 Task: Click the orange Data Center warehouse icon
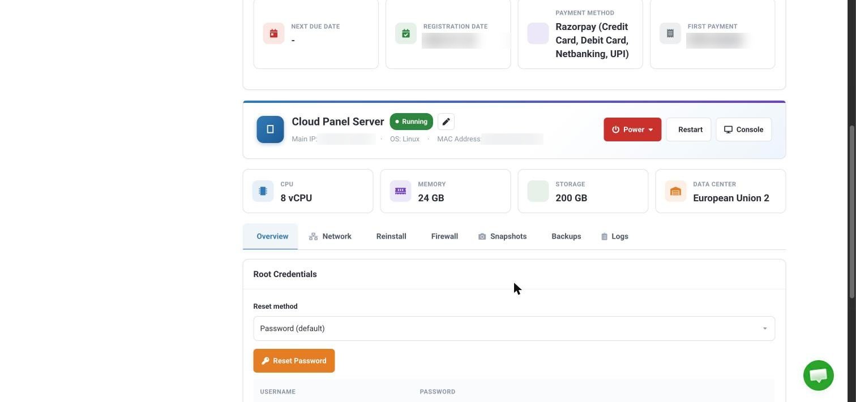pyautogui.click(x=675, y=191)
